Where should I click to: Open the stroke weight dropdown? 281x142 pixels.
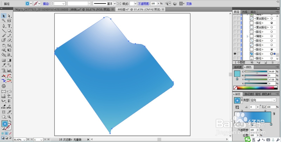tap(64, 4)
